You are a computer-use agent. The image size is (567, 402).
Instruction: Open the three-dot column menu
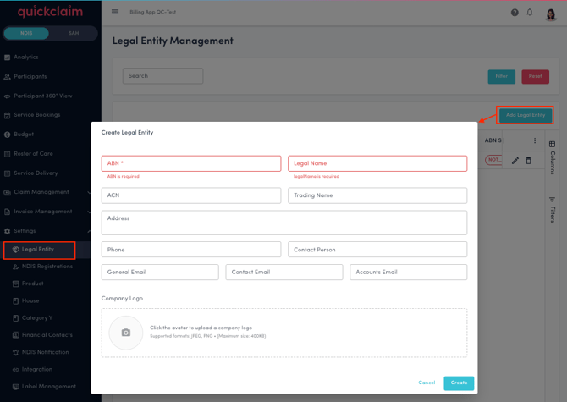coord(535,140)
